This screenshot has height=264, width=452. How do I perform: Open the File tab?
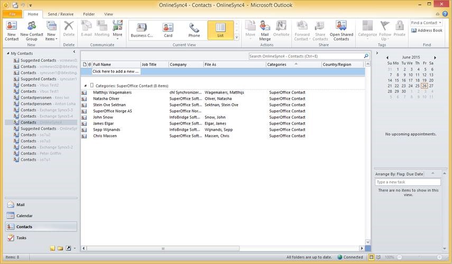click(12, 14)
